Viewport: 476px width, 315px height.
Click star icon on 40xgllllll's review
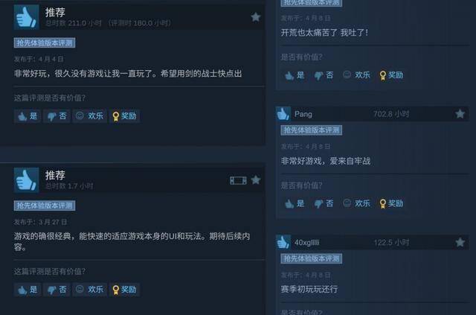coord(460,242)
